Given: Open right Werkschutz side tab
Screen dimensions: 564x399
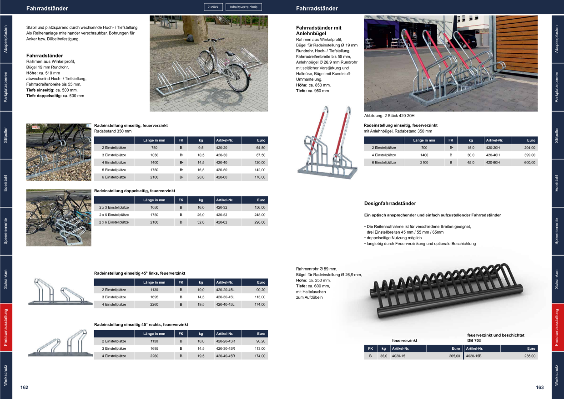Looking at the screenshot, I should click(558, 375).
